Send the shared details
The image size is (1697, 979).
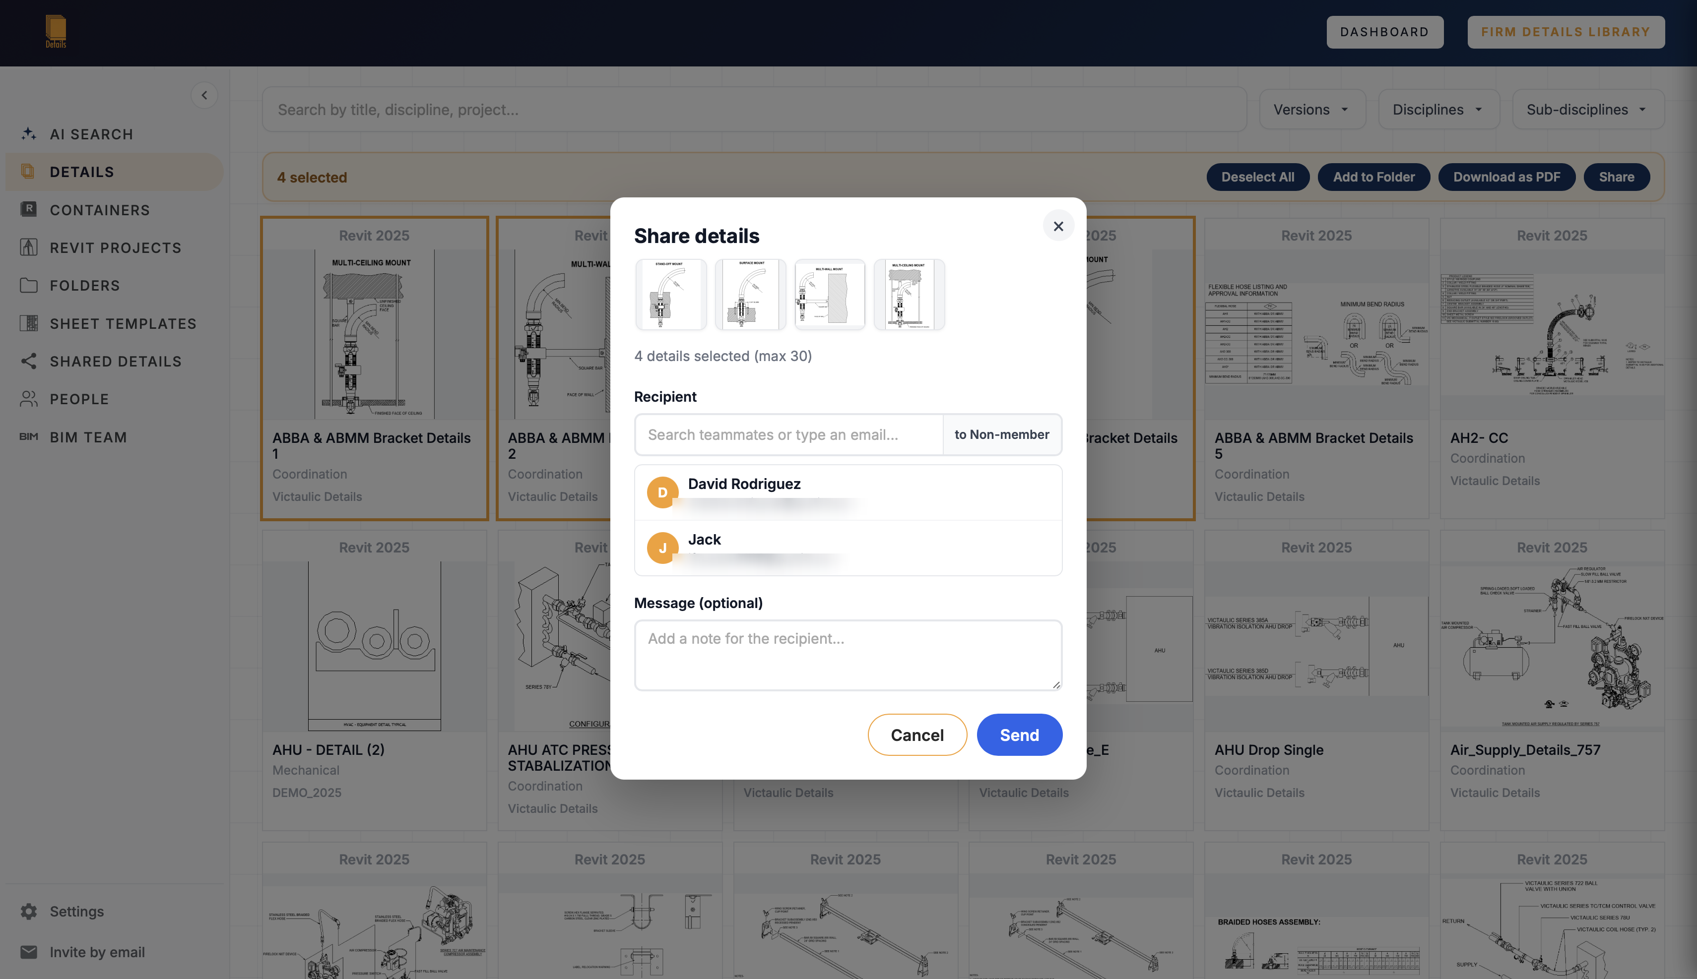1019,734
